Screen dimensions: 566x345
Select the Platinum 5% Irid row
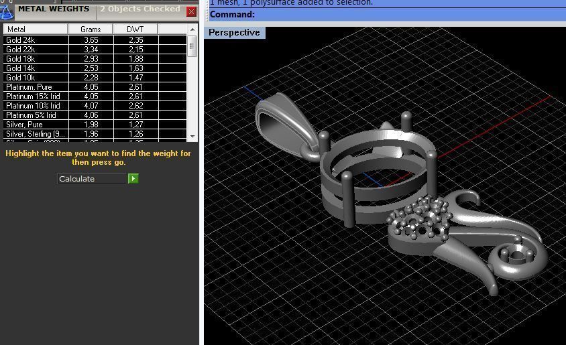pyautogui.click(x=95, y=115)
